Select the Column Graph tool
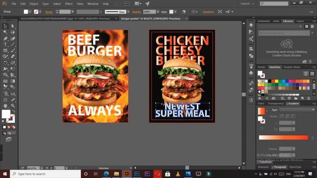The width and height of the screenshot is (317, 178). (13, 93)
